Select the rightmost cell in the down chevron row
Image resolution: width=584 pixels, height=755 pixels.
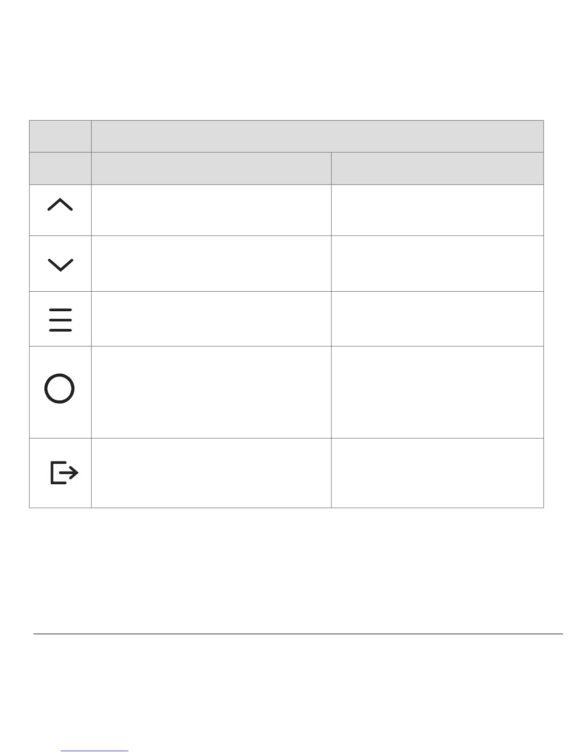(x=437, y=264)
